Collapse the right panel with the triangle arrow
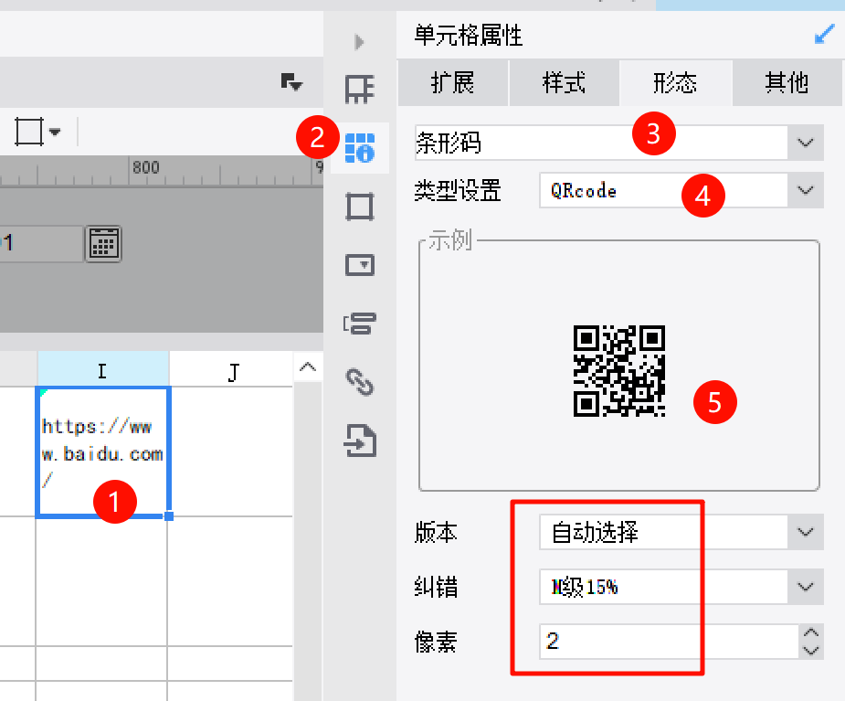The height and width of the screenshot is (701, 845). (359, 41)
